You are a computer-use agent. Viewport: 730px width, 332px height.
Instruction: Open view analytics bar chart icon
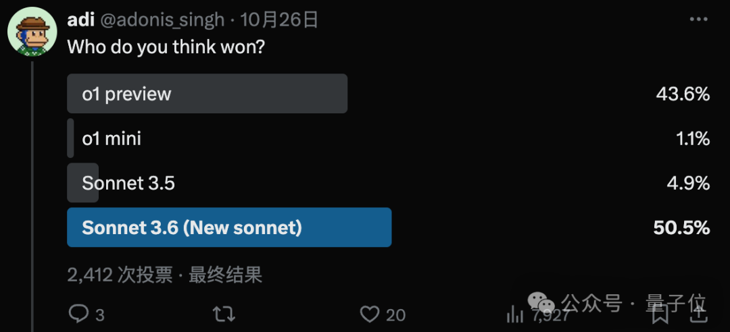coord(515,314)
